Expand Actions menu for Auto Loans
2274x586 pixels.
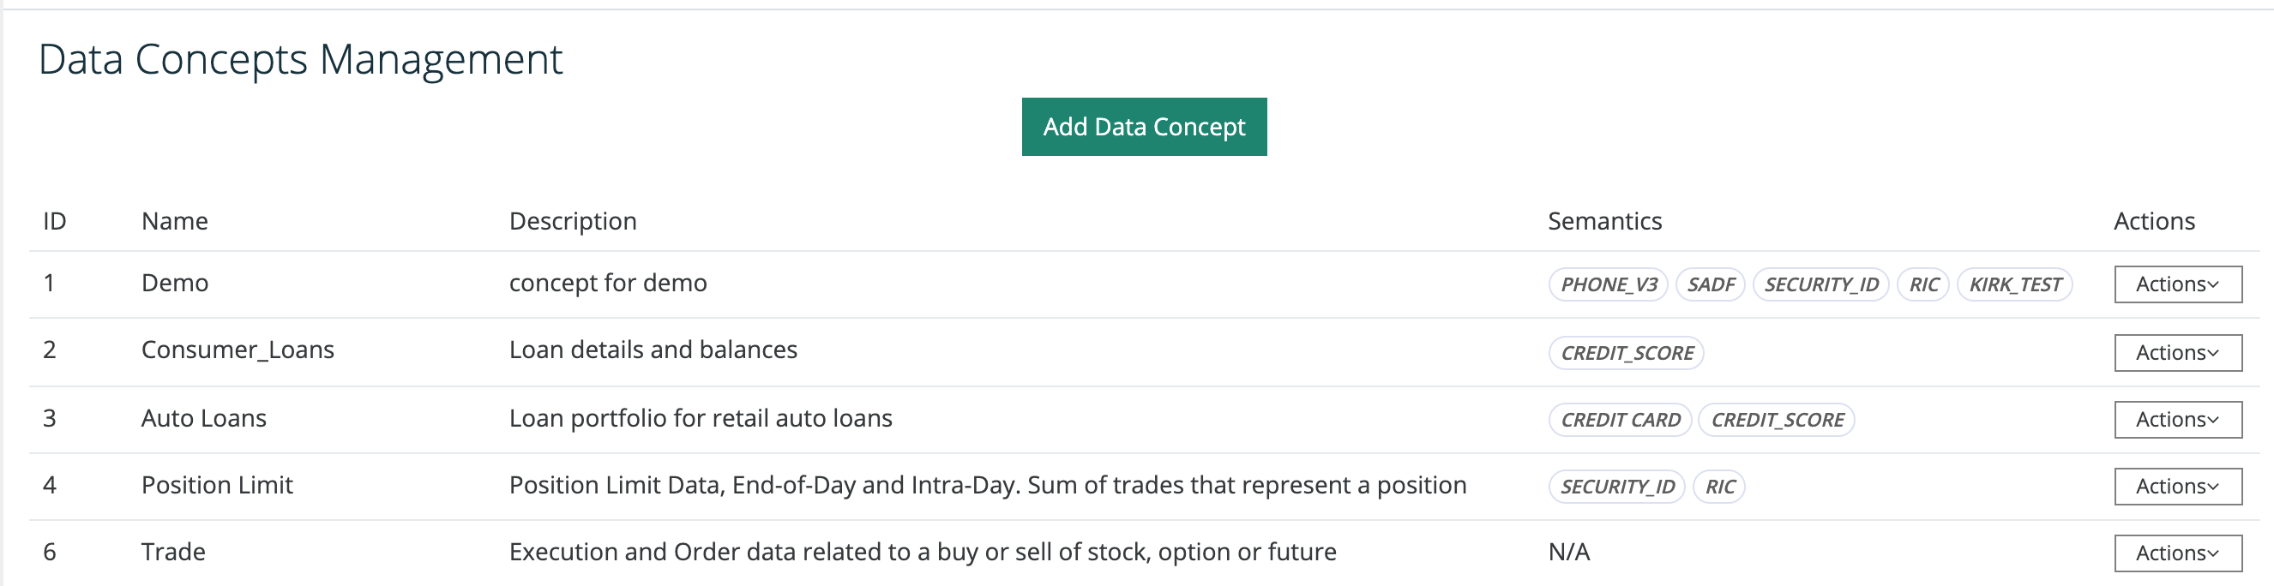(2177, 419)
